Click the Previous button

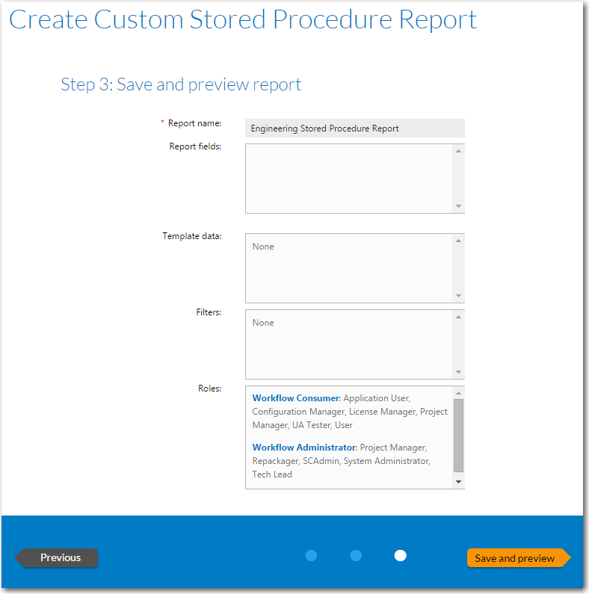tap(60, 557)
